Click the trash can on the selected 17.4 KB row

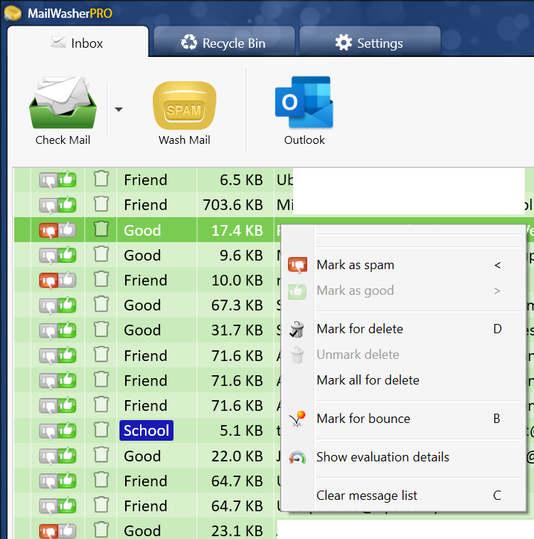click(x=101, y=229)
